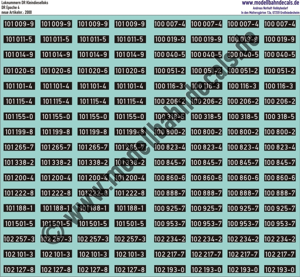Pick the rightmost 100 860-6 number plate

280,178
